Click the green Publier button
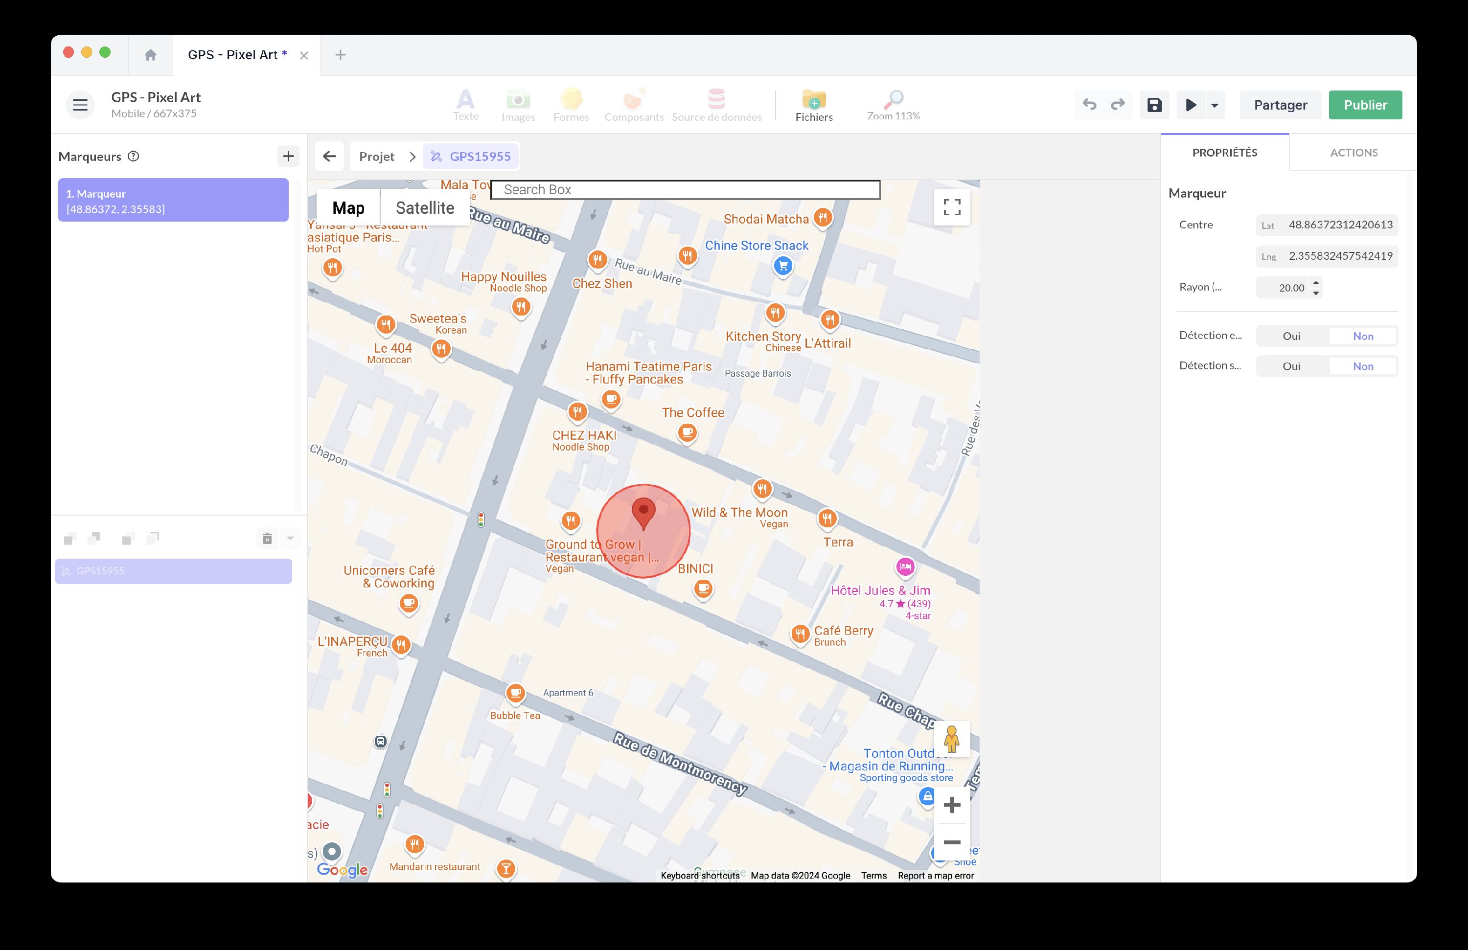This screenshot has width=1468, height=950. point(1365,104)
